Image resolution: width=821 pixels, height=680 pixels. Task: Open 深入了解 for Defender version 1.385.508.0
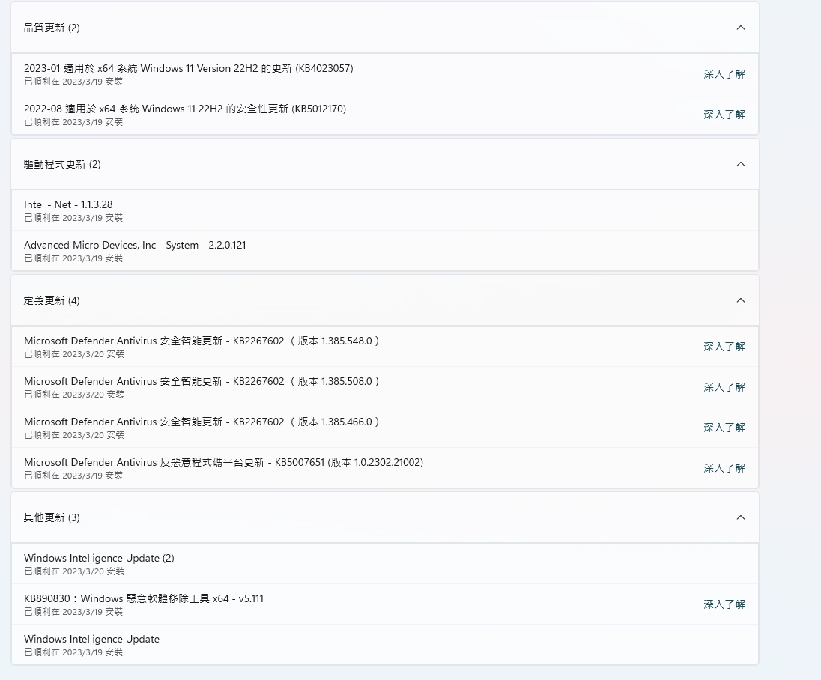tap(724, 387)
